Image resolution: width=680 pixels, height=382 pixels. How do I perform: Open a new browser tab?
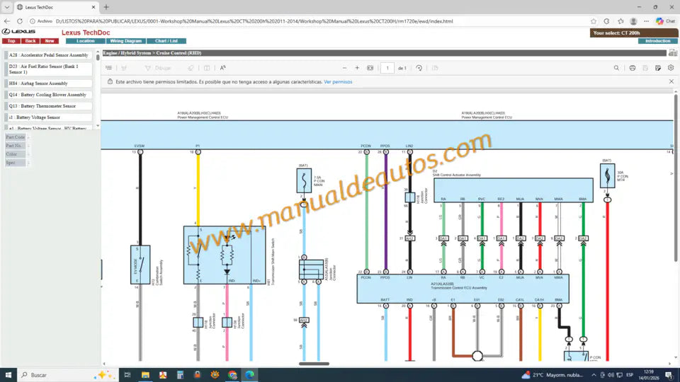[x=106, y=7]
